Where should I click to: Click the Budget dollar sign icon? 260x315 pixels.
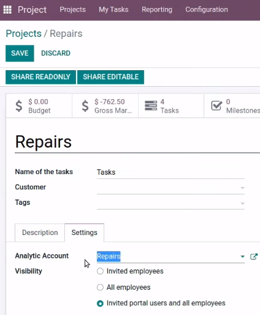(19, 106)
